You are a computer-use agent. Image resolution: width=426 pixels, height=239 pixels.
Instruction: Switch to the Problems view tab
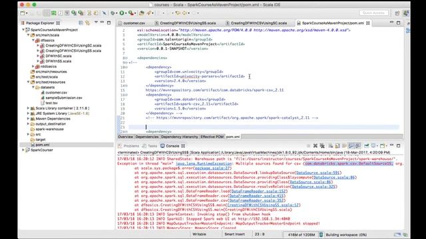coord(128,146)
